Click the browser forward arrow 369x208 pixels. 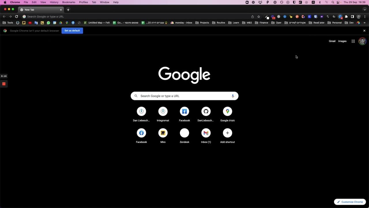[x=10, y=17]
